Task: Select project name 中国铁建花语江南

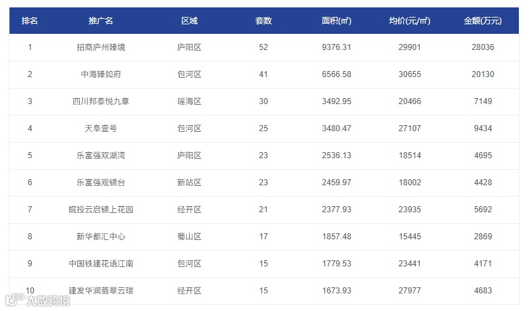Action: 101,264
